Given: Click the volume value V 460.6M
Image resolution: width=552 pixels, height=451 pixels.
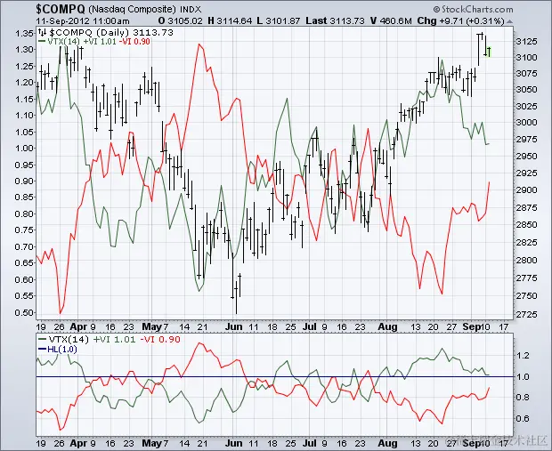Looking at the screenshot, I should tap(391, 21).
